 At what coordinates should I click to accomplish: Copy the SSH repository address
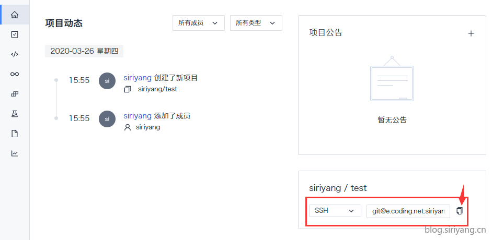pos(460,211)
